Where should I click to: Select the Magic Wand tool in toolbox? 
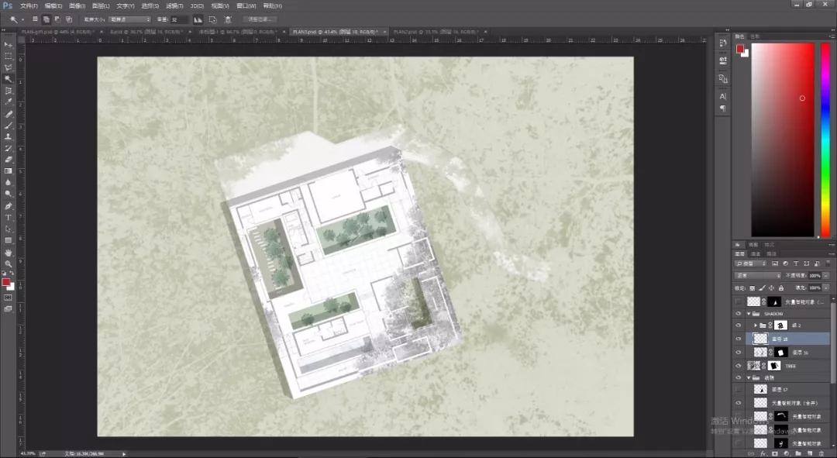click(8, 79)
